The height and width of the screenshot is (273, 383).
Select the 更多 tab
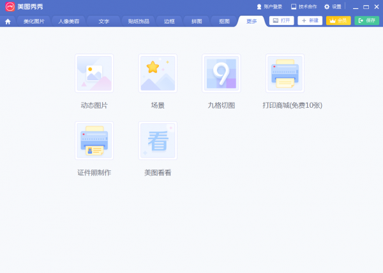click(x=252, y=22)
